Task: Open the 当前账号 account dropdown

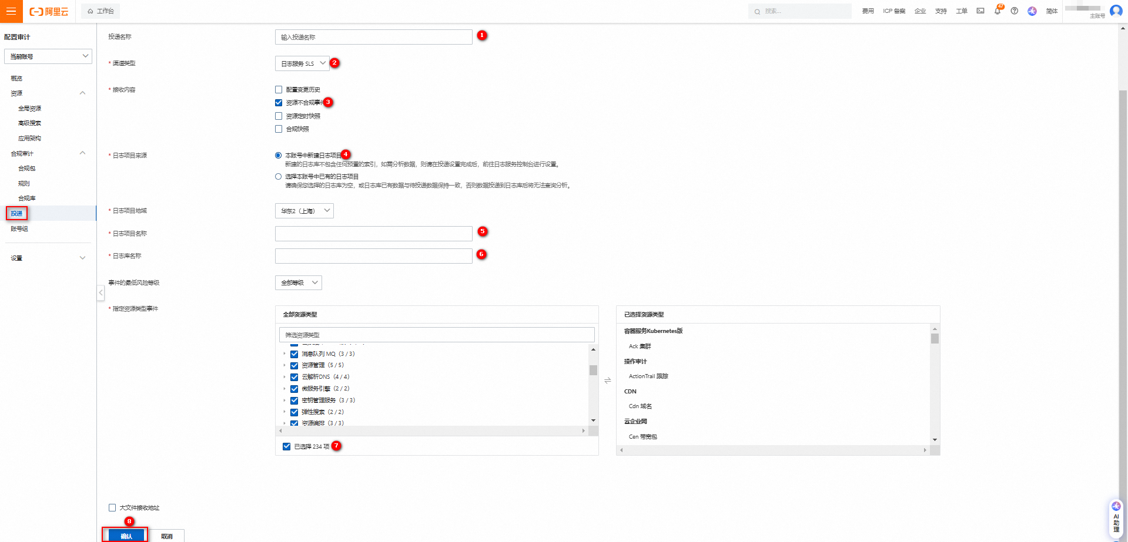Action: click(x=48, y=56)
